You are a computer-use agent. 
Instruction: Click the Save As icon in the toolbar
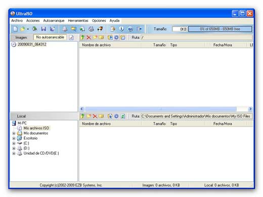point(53,29)
